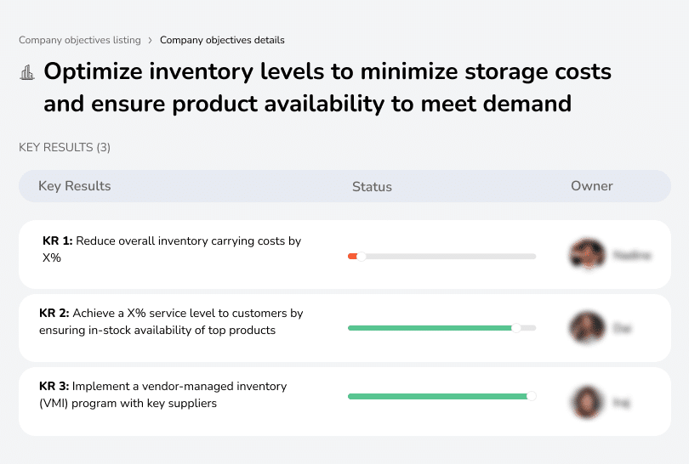
Task: Select Company objectives details breadcrumb
Action: 222,40
